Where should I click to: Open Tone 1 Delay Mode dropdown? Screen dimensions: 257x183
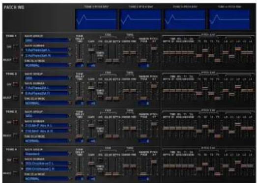click(x=48, y=65)
